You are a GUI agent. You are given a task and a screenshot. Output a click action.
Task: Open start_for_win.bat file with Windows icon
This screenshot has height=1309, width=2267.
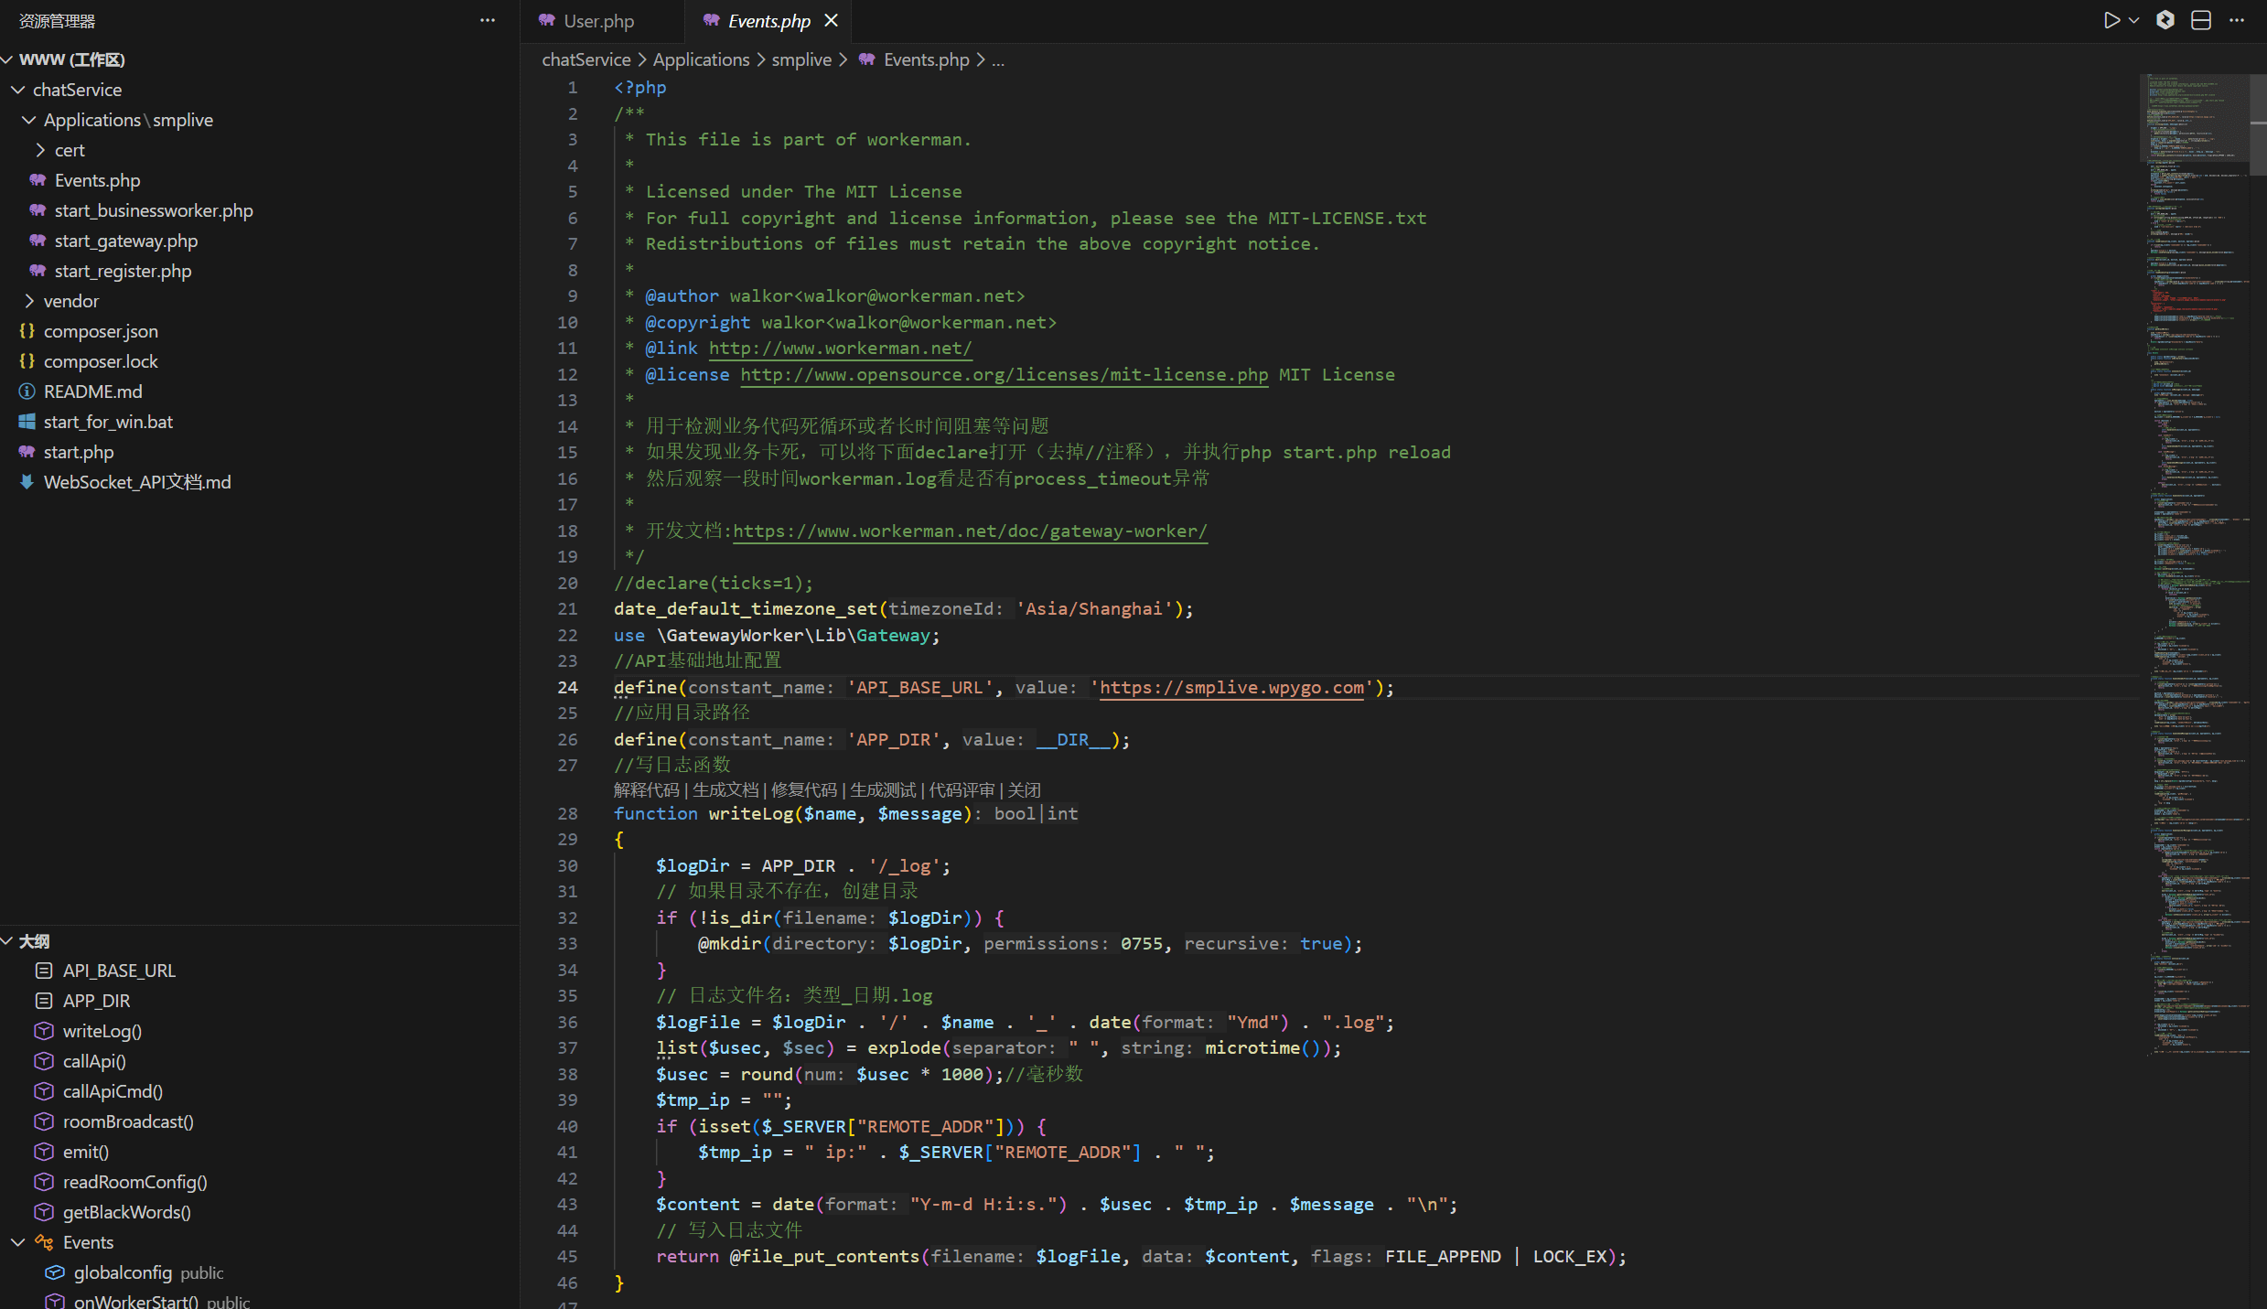tap(108, 422)
